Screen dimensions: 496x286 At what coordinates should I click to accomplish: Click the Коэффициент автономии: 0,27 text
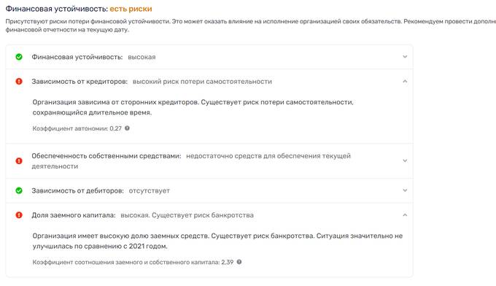click(77, 128)
